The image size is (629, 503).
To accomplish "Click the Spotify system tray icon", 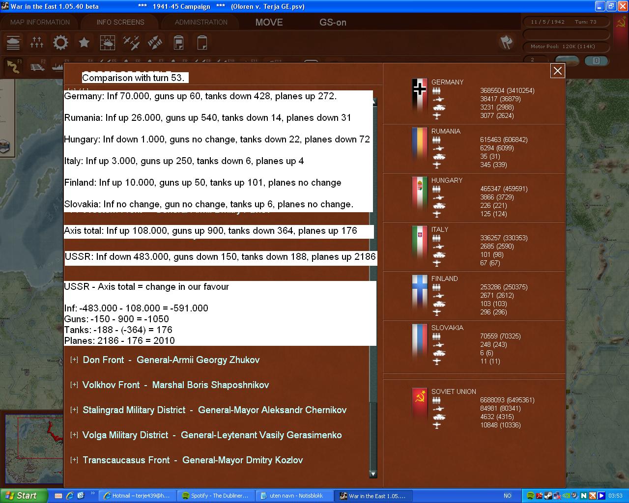I will pyautogui.click(x=530, y=496).
